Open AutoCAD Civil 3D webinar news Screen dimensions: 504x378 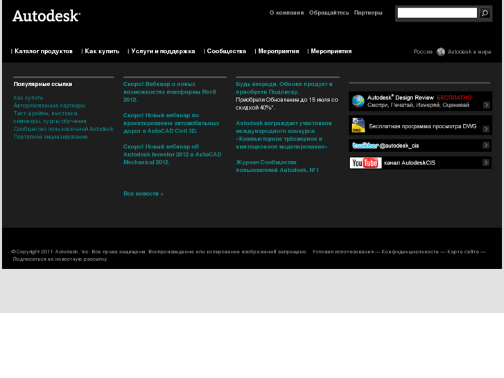171,123
